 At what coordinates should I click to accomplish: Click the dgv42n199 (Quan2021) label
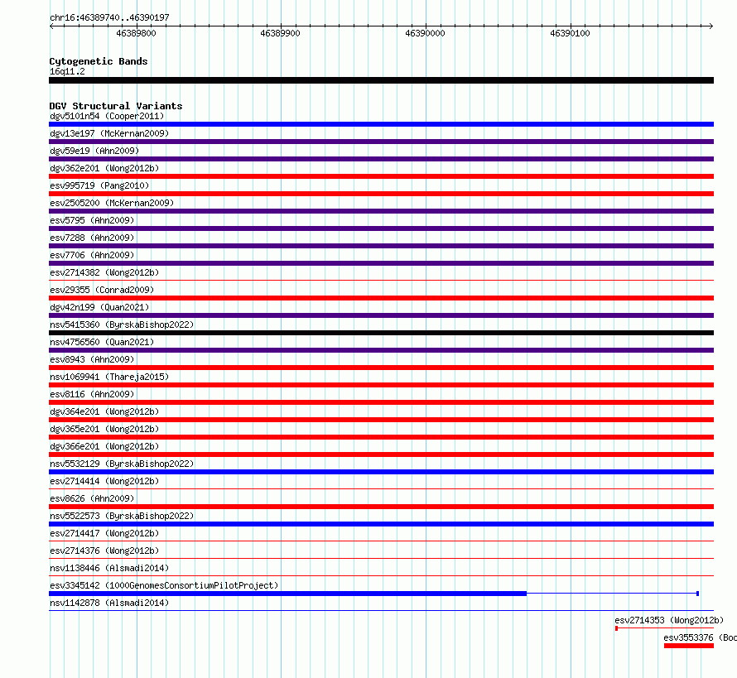tap(99, 307)
